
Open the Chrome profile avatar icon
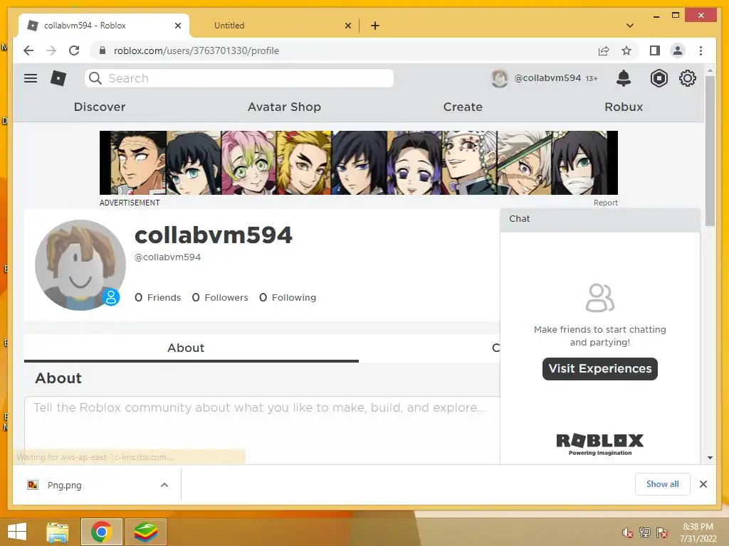[x=678, y=50]
